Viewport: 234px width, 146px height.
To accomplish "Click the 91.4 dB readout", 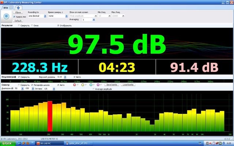I will click(x=194, y=67).
